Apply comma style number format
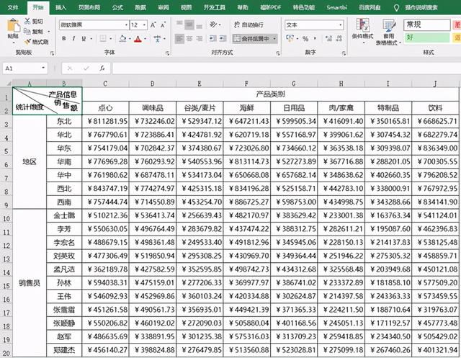The image size is (461, 358). point(315,38)
